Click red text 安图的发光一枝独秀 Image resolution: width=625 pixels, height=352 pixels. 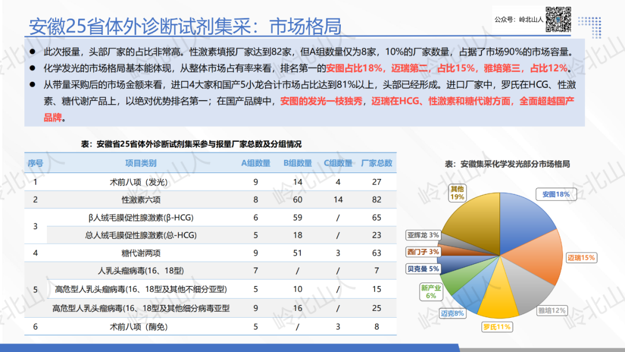(321, 101)
